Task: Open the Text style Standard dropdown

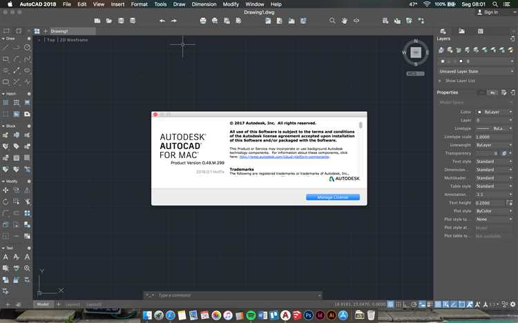Action: pyautogui.click(x=495, y=161)
